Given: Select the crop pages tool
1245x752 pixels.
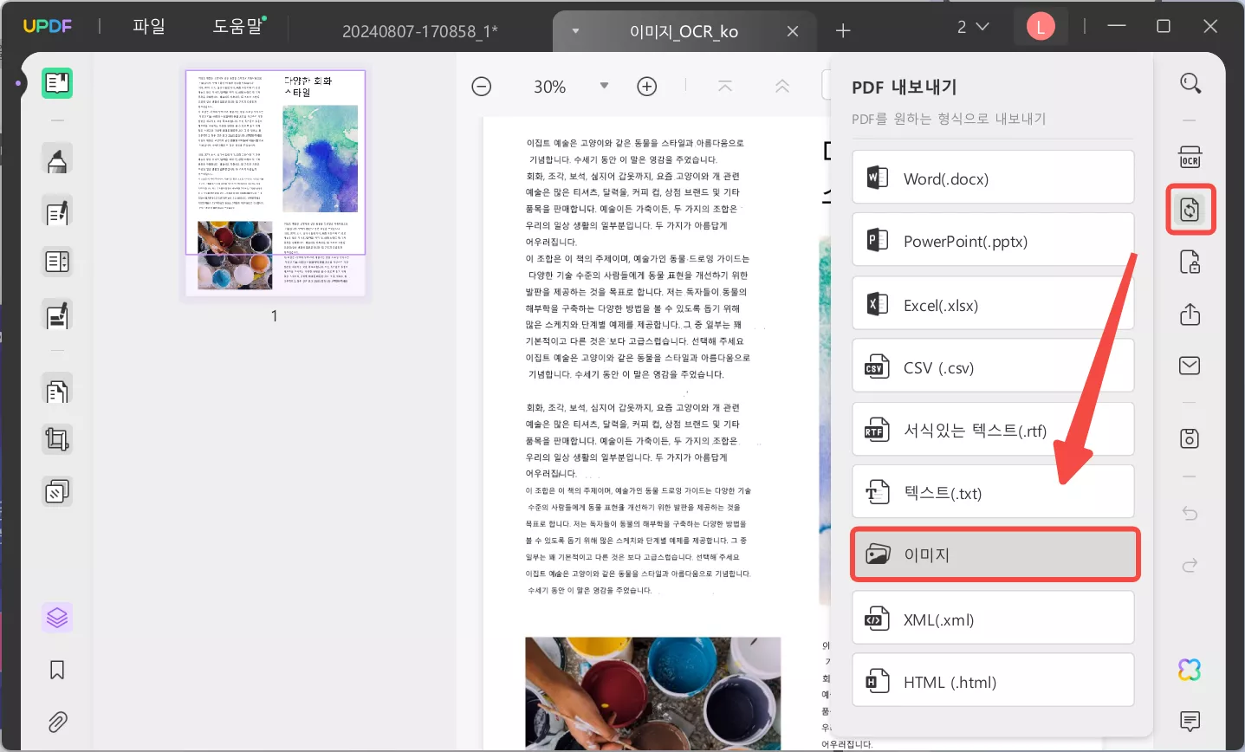Looking at the screenshot, I should [57, 438].
